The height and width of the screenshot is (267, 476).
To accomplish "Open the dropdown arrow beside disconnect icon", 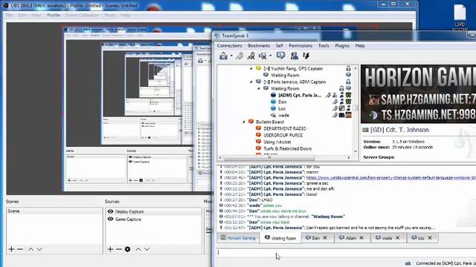I will (x=231, y=56).
